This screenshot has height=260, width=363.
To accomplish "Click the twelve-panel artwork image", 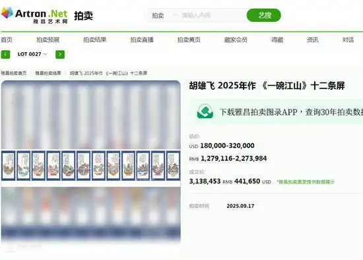I will (x=91, y=166).
